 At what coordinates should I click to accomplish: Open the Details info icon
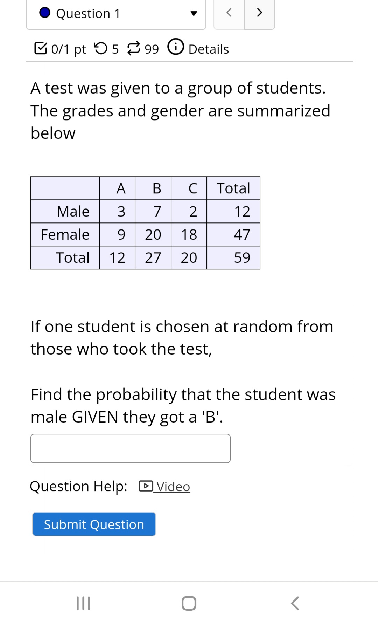176,48
